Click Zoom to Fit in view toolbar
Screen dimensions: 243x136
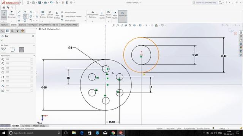[x=113, y=25]
